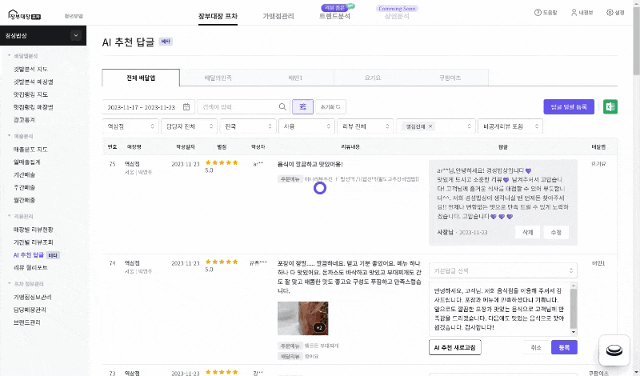640x376 pixels.
Task: Expand the brand selector chevron in sidebar
Action: tap(76, 35)
